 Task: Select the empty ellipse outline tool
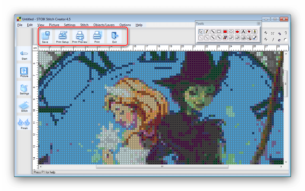pos(231,32)
